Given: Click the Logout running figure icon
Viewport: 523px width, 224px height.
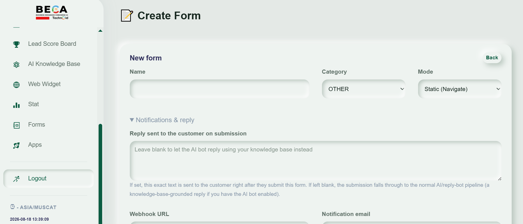Looking at the screenshot, I should pos(16,179).
